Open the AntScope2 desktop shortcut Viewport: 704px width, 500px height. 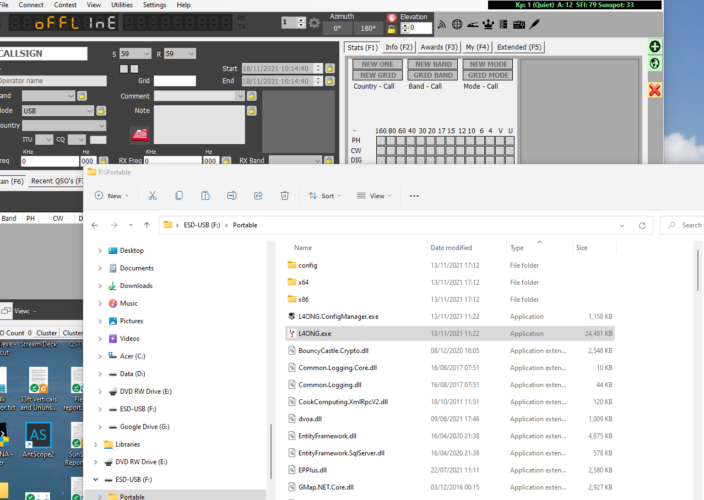(39, 440)
